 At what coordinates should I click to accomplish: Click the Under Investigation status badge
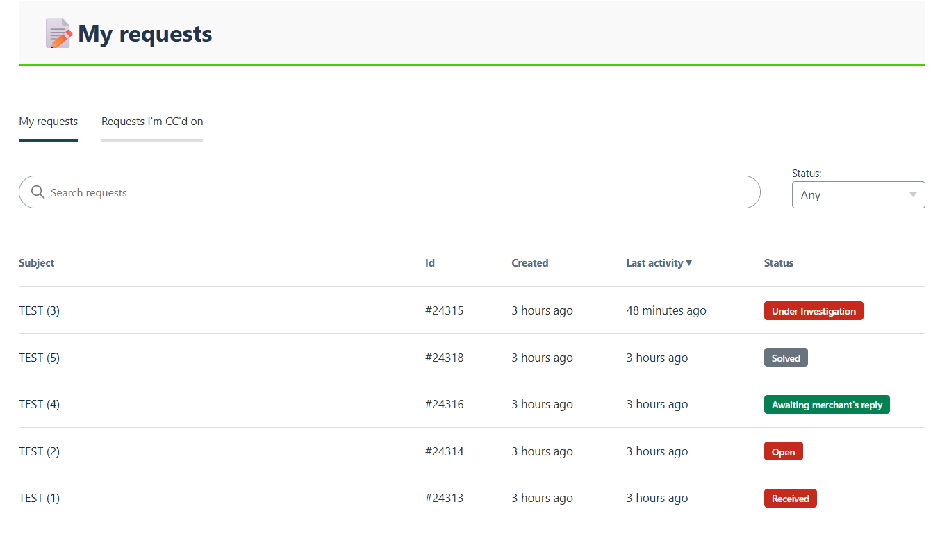814,311
